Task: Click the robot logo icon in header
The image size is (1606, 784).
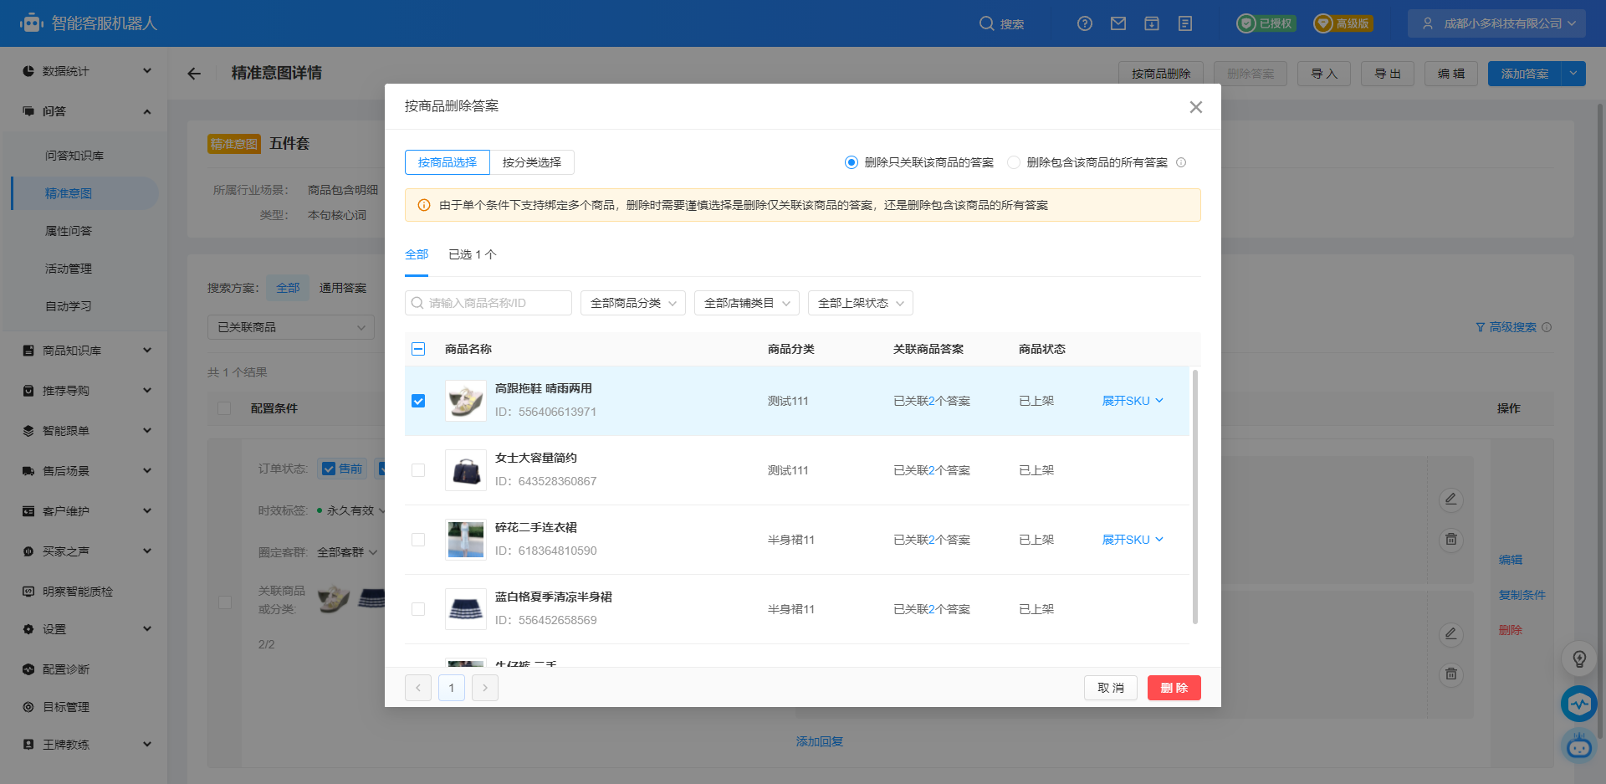Action: tap(31, 23)
